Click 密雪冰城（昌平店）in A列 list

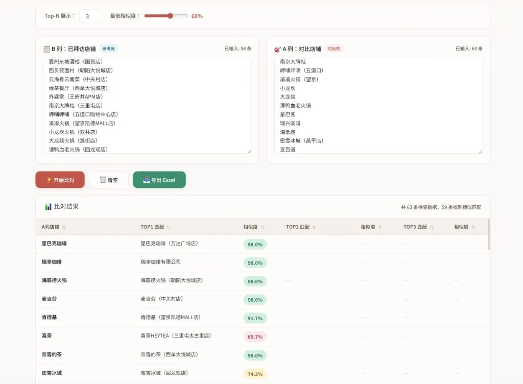click(301, 140)
